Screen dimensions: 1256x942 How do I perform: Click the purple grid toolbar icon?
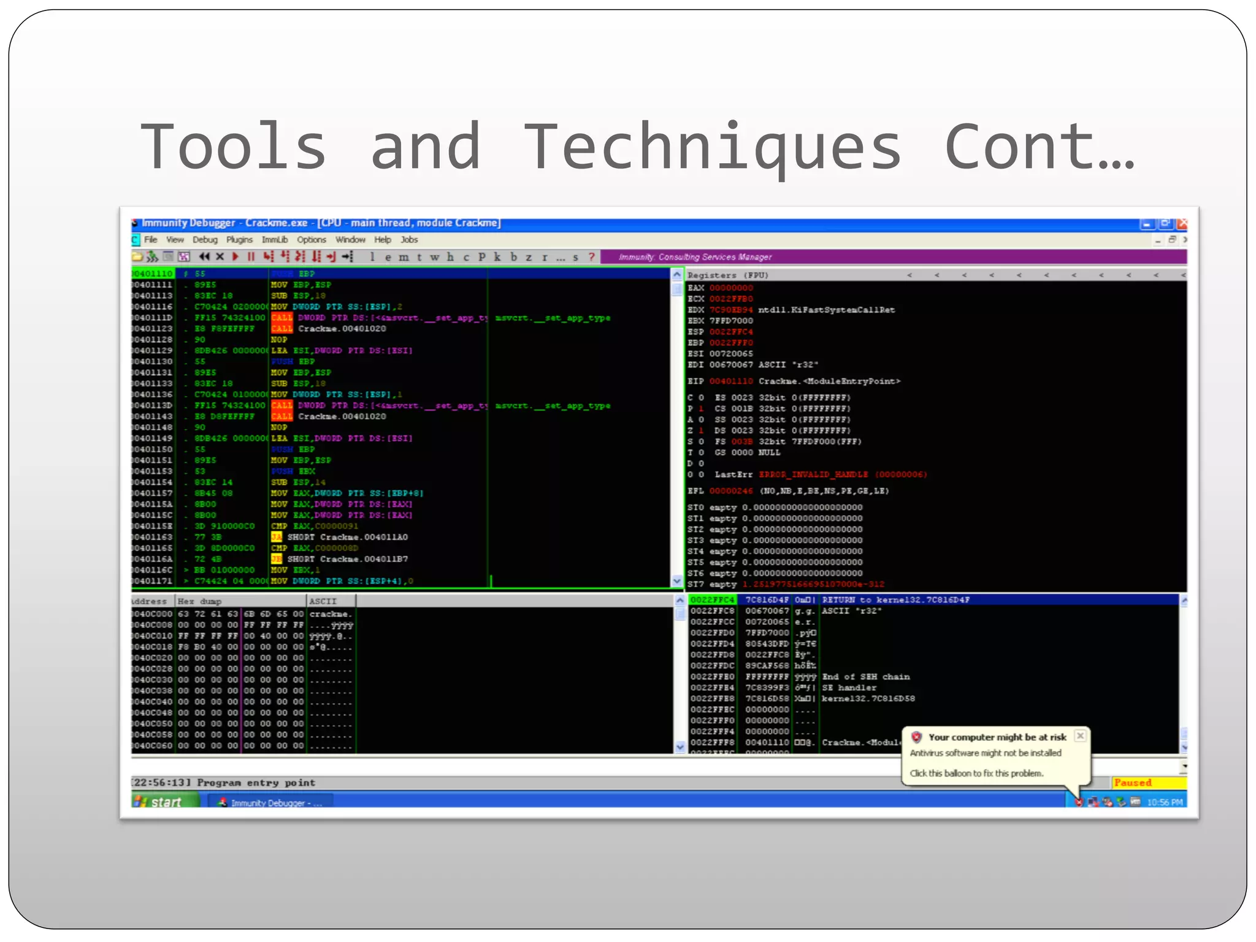183,257
